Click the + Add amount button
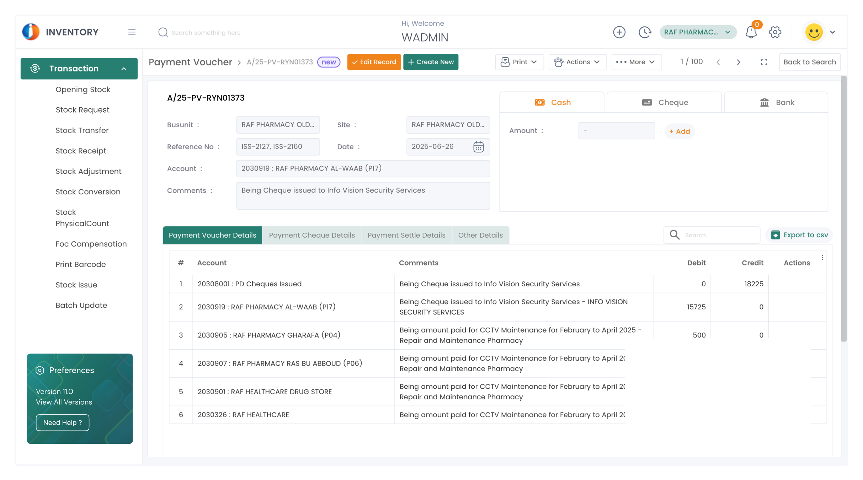Screen dimensions: 863x480 point(679,131)
